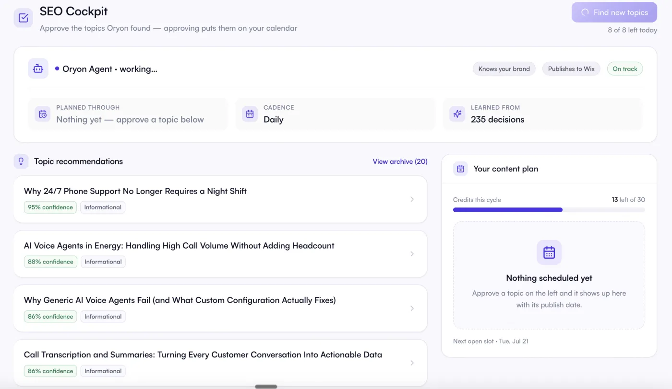The image size is (672, 389).
Task: Click the Topic recommendations heading
Action: coord(78,161)
